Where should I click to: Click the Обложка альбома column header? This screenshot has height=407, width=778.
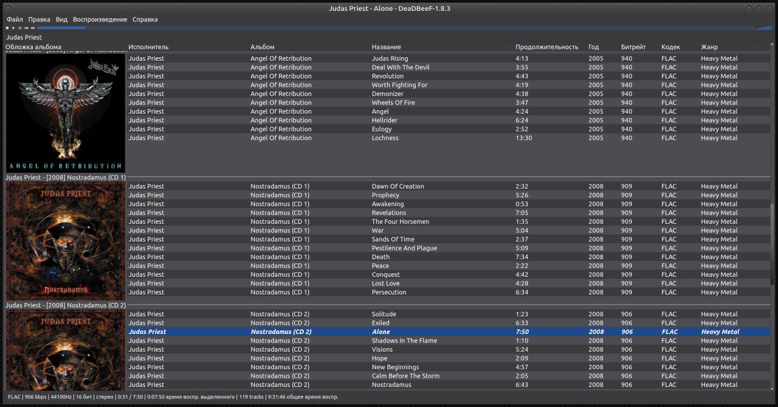[33, 47]
